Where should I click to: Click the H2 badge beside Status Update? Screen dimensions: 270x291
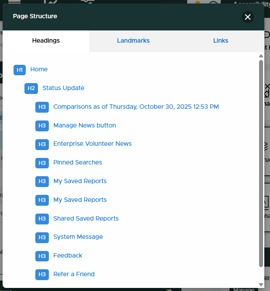pyautogui.click(x=31, y=88)
